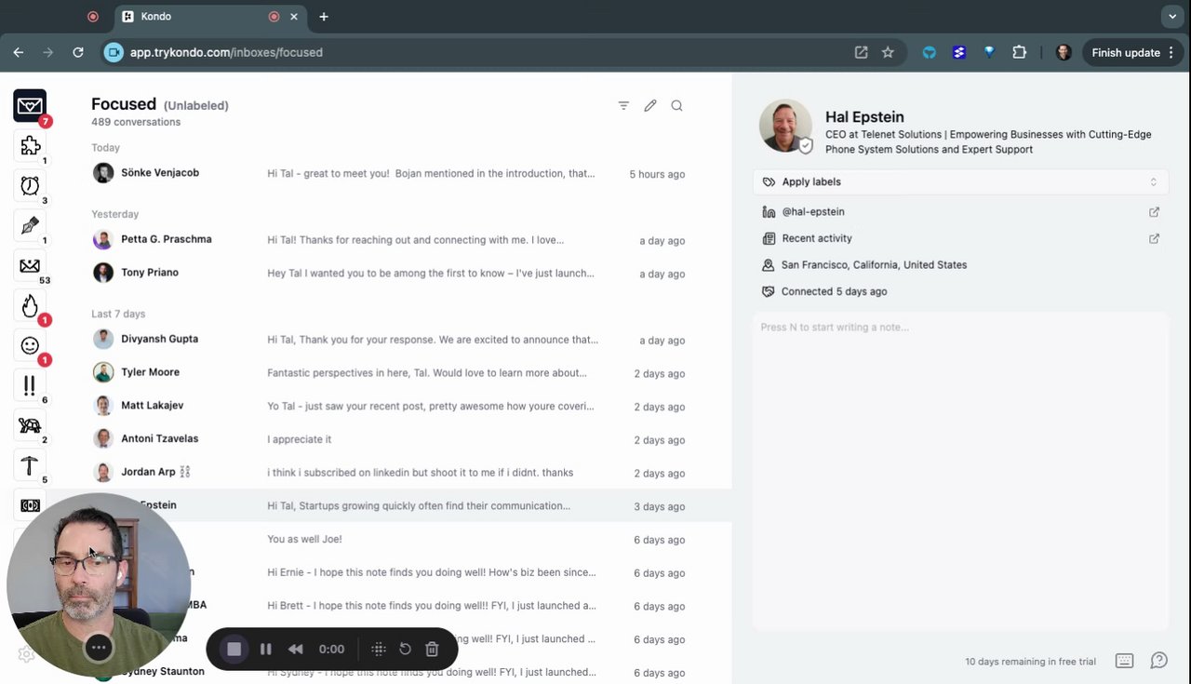
Task: Open the turtle inbox in the sidebar
Action: 30,425
